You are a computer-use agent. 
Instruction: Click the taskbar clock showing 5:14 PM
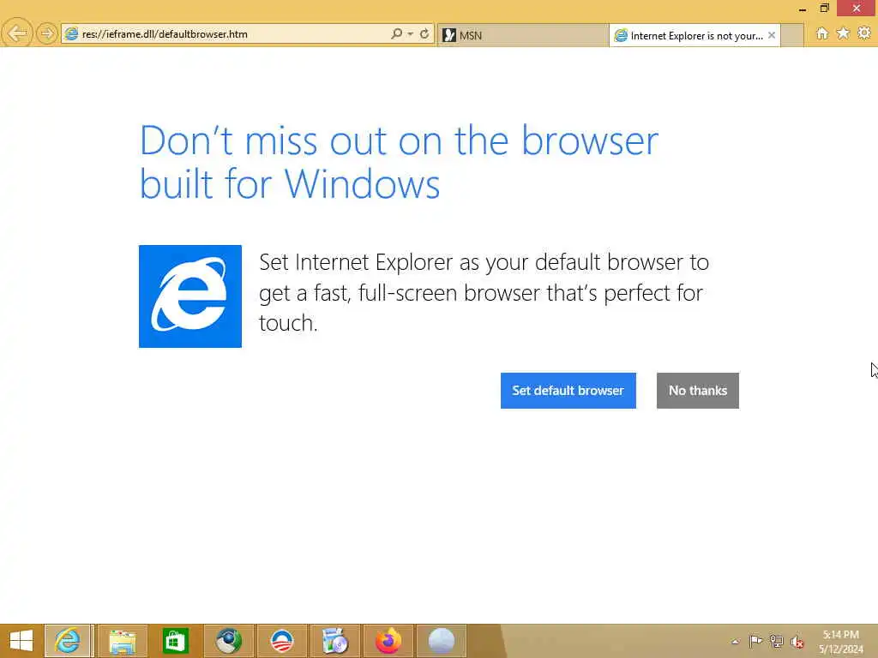click(841, 641)
